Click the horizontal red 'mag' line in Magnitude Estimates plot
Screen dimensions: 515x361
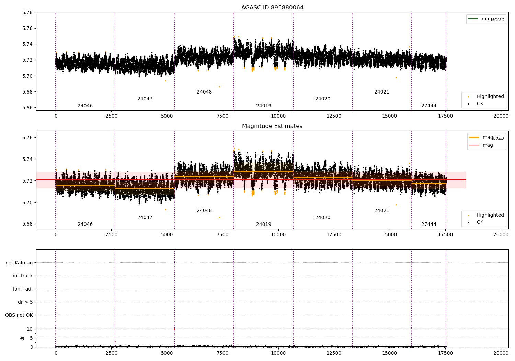pyautogui.click(x=251, y=180)
